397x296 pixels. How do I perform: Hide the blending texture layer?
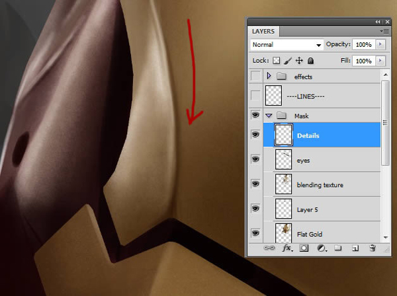255,184
